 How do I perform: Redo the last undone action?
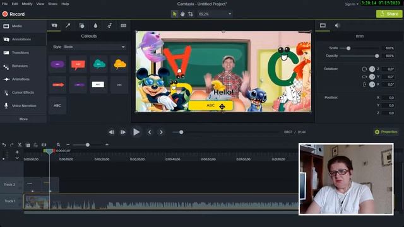click(11, 145)
